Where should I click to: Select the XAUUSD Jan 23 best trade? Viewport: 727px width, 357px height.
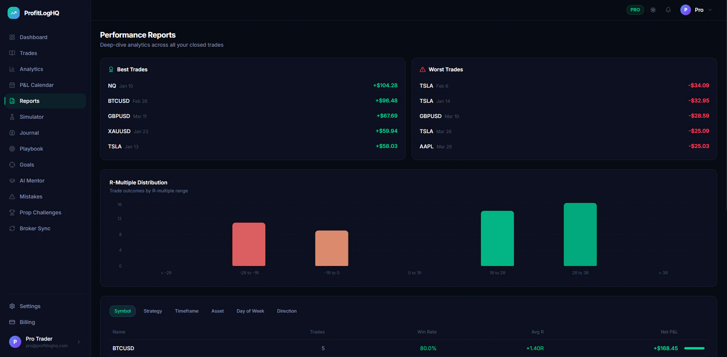[x=253, y=131]
